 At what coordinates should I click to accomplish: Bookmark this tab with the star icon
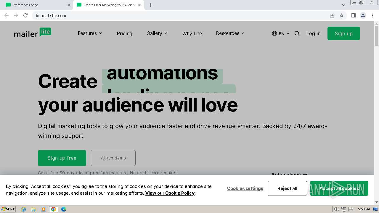(x=342, y=15)
